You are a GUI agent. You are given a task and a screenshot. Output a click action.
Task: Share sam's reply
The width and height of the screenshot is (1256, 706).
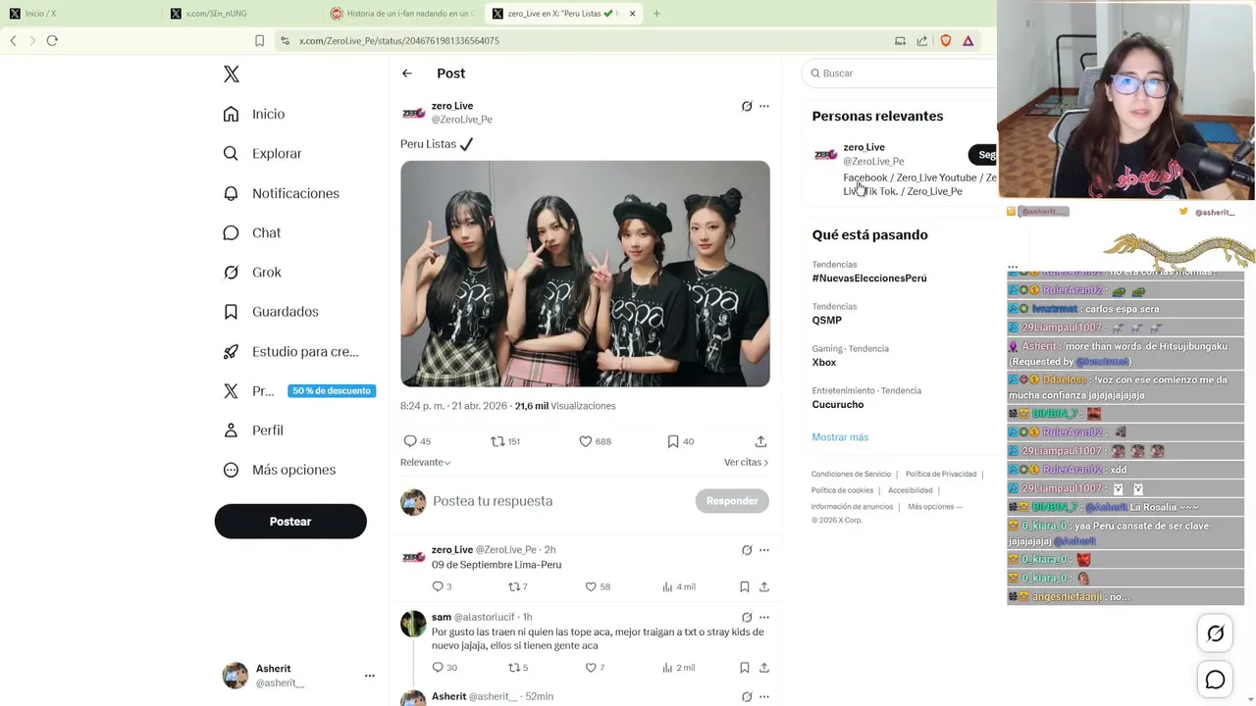tap(764, 668)
